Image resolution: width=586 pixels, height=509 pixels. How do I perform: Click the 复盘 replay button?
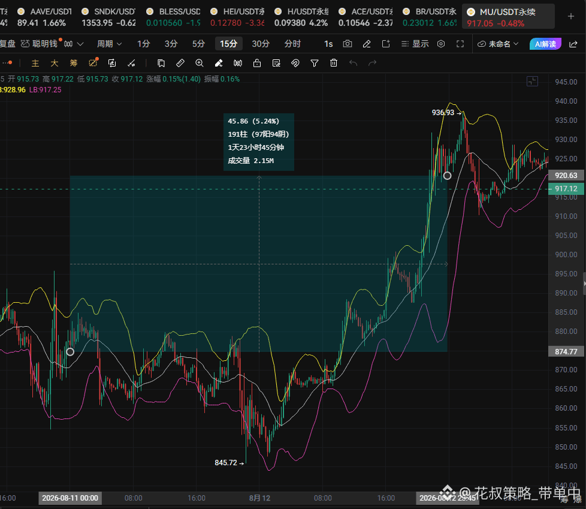7,44
